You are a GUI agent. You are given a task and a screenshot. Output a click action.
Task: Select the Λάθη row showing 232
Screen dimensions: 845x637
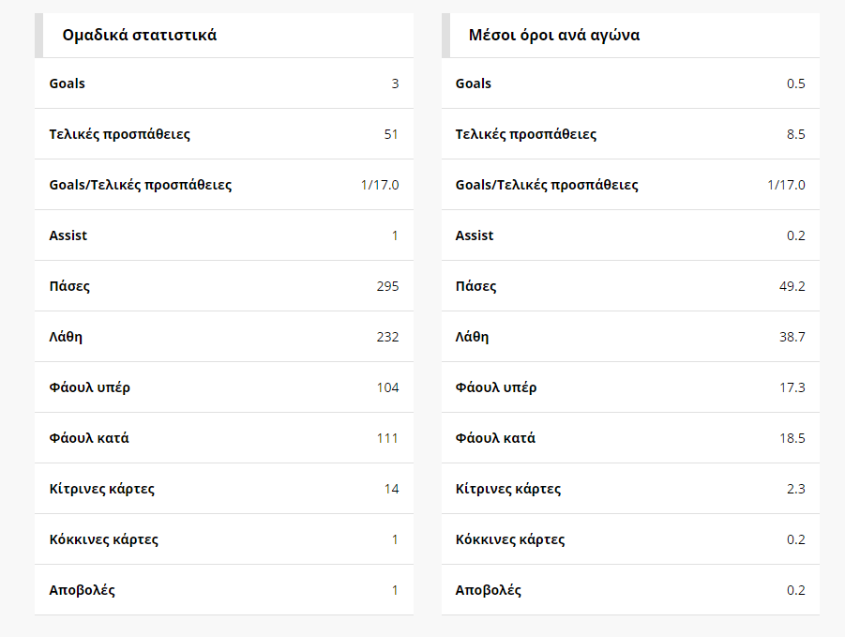[224, 337]
